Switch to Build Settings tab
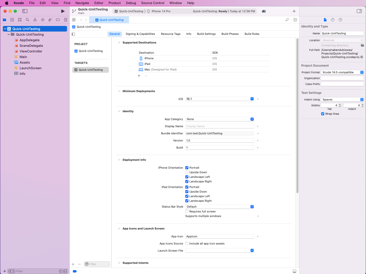 point(206,34)
